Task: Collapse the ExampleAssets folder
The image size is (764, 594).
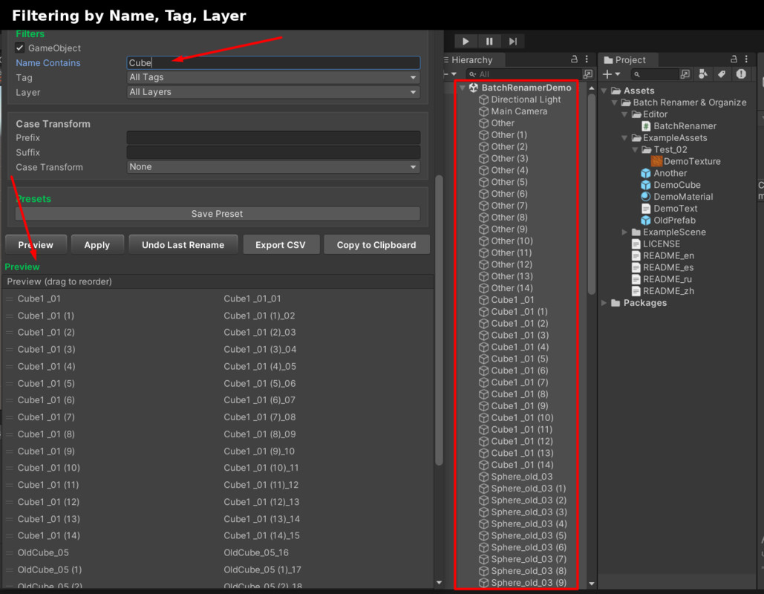Action: 624,138
